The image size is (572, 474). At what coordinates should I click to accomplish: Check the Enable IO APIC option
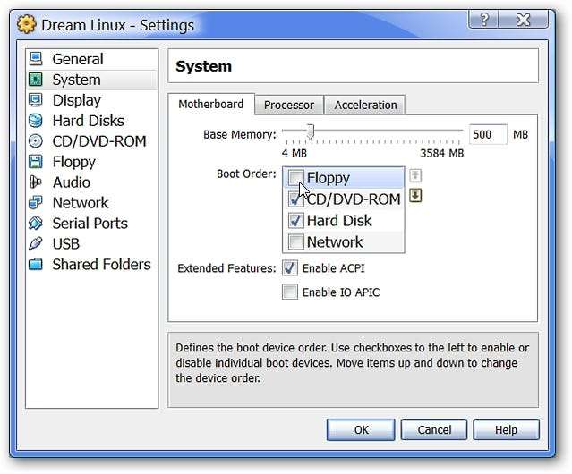click(290, 292)
